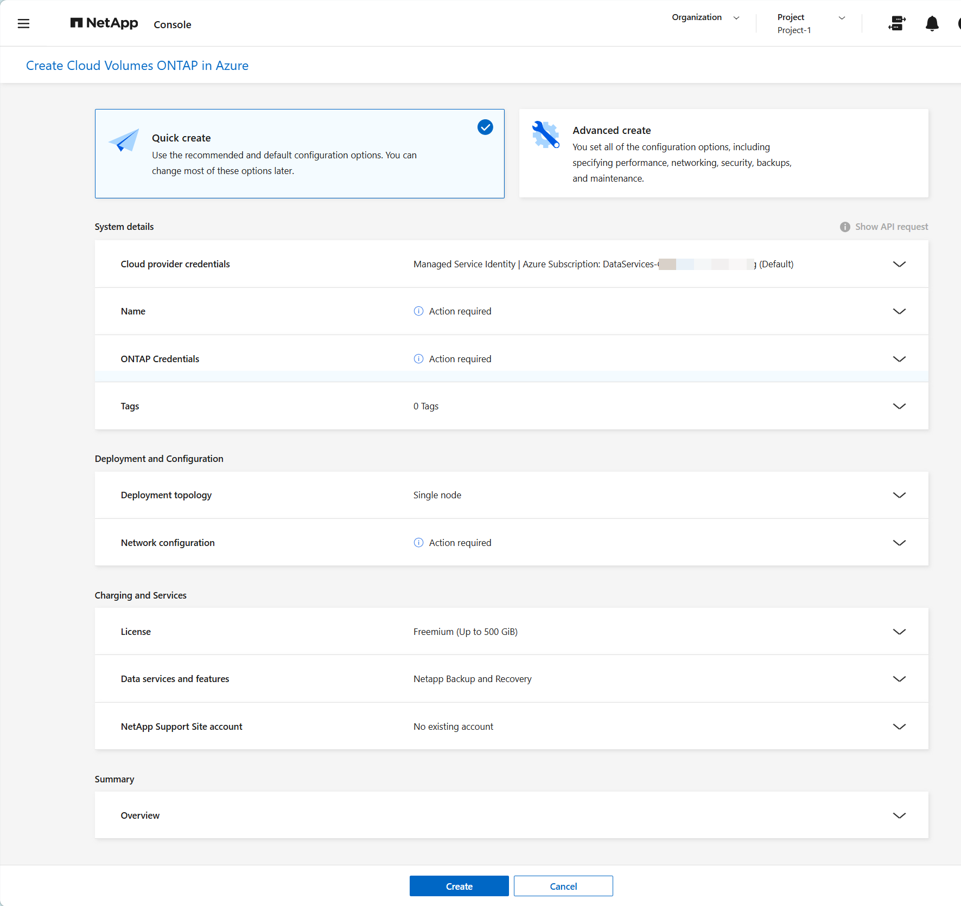
Task: Open the hamburger navigation menu
Action: click(x=23, y=23)
